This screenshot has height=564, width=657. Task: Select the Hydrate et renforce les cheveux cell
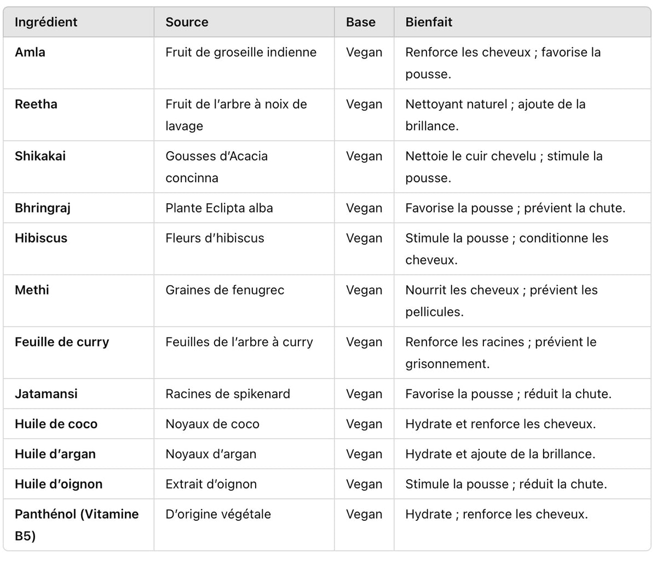500,425
